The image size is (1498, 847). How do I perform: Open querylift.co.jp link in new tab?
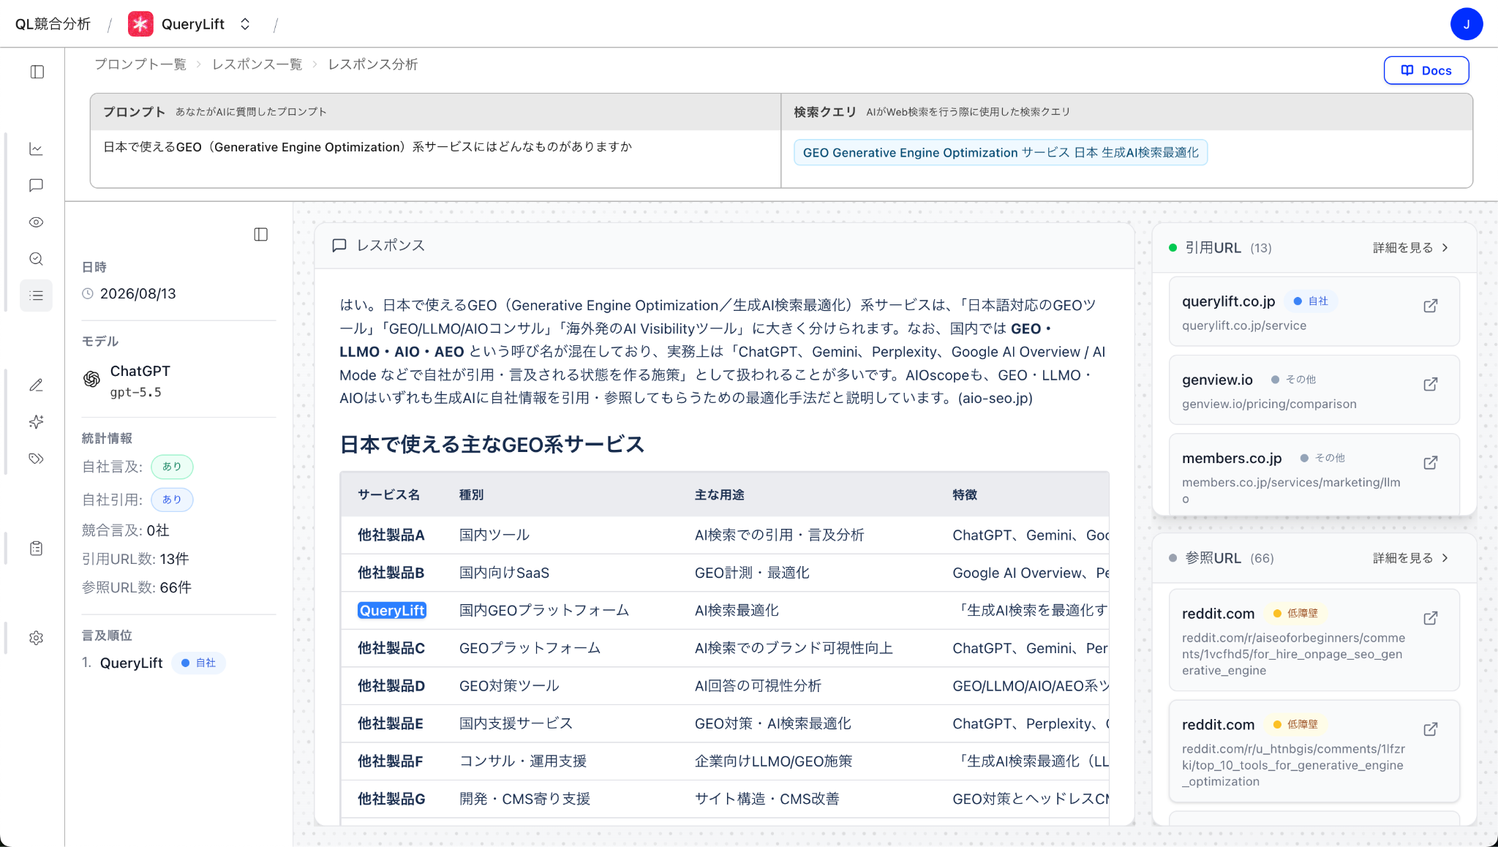1431,306
